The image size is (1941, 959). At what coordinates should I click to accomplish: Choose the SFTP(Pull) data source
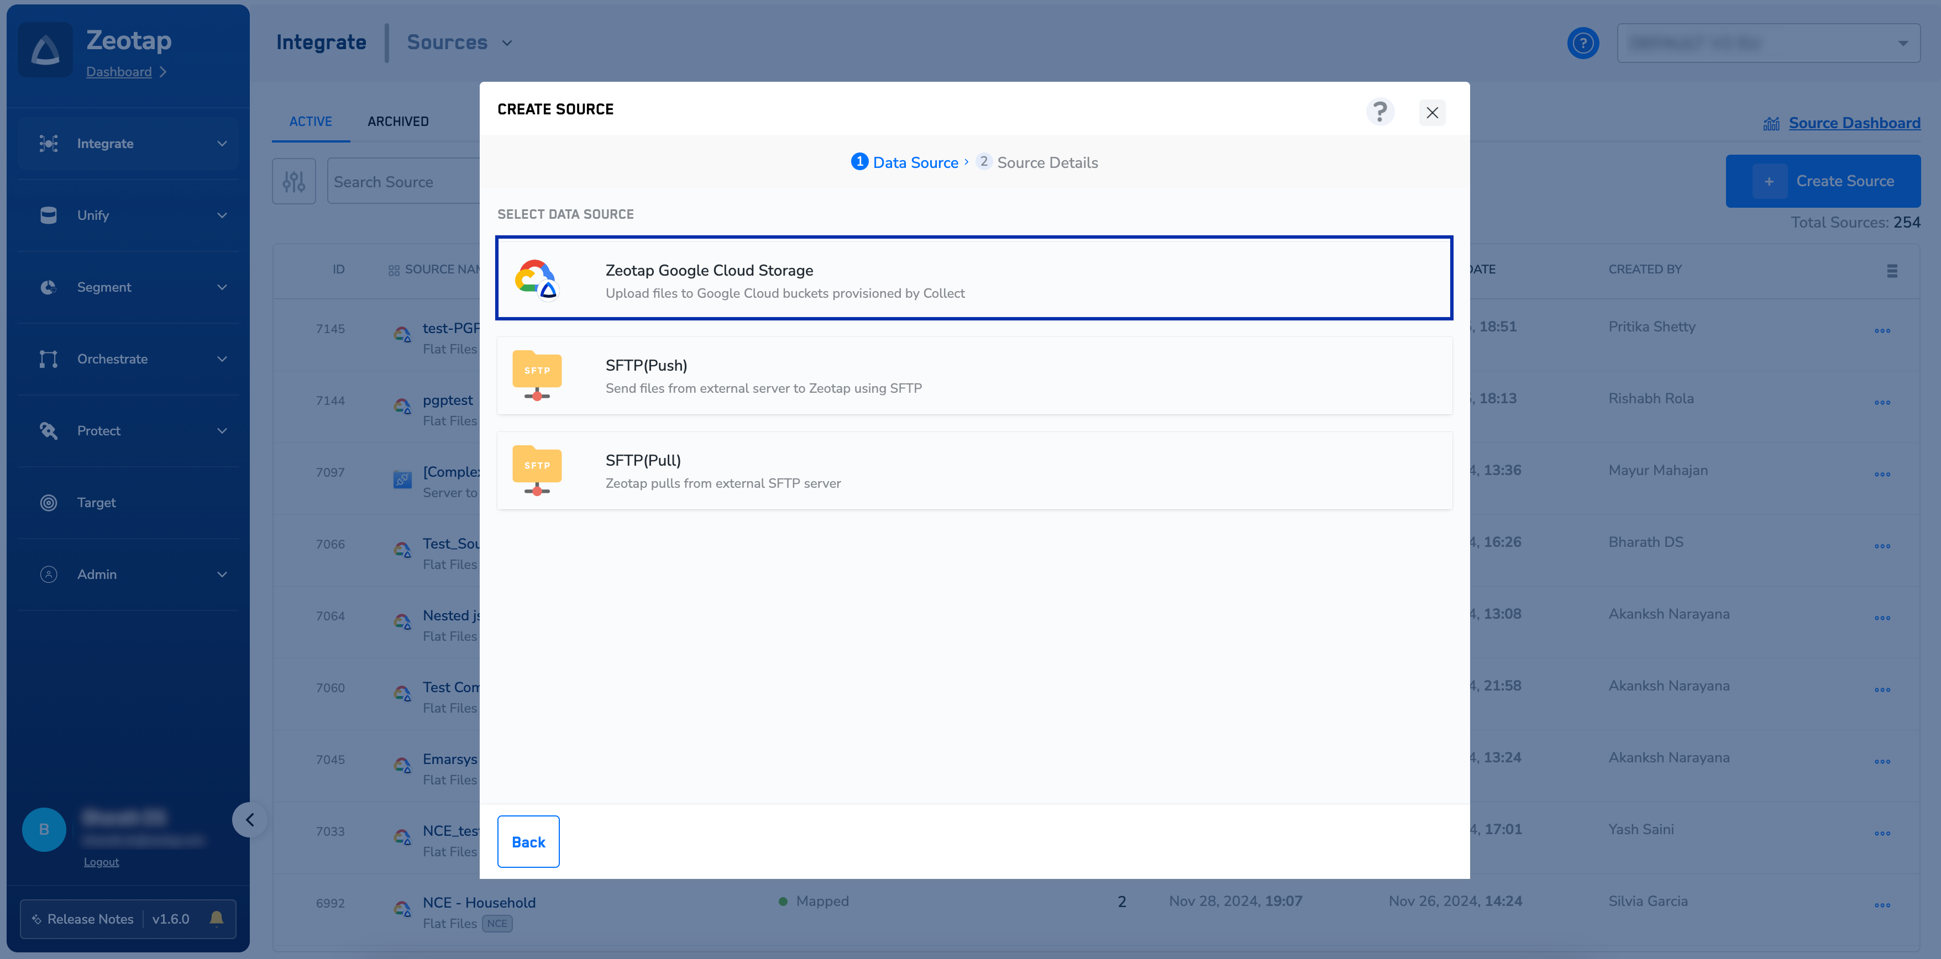[973, 470]
